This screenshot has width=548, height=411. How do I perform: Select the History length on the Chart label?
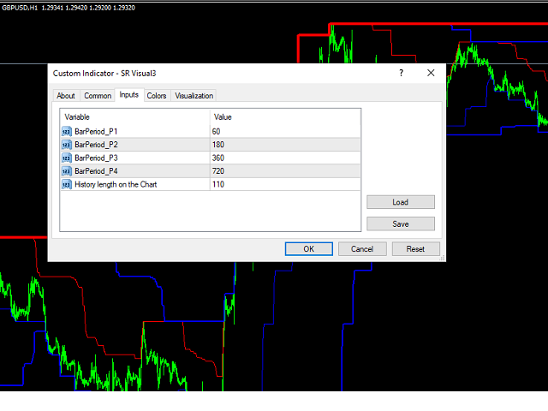[x=116, y=184]
